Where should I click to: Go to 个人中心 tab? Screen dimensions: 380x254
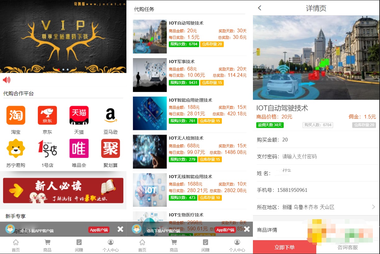[x=111, y=245]
